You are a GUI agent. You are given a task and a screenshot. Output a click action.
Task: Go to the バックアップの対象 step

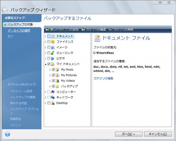pos(20,24)
